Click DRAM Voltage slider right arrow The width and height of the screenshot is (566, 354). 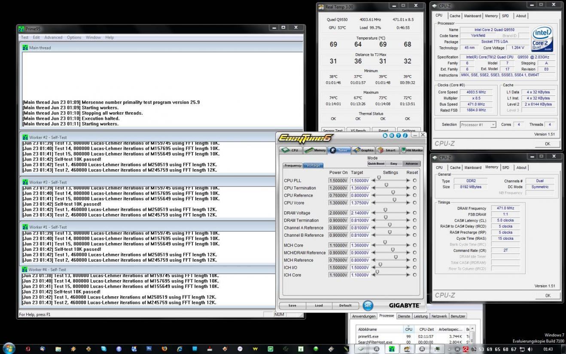pos(408,213)
